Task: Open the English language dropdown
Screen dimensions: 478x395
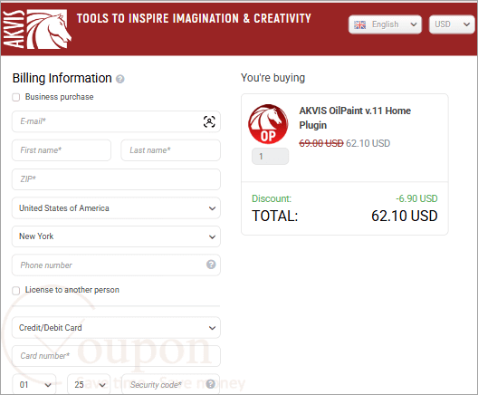Action: [x=385, y=24]
